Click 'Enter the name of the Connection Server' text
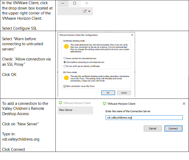The width and height of the screenshot is (189, 160). click(x=128, y=111)
